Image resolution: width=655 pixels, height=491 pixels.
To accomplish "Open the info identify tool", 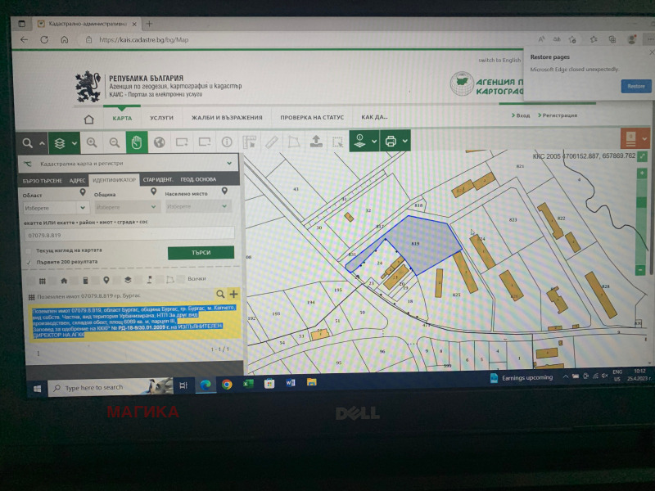I will [x=227, y=142].
